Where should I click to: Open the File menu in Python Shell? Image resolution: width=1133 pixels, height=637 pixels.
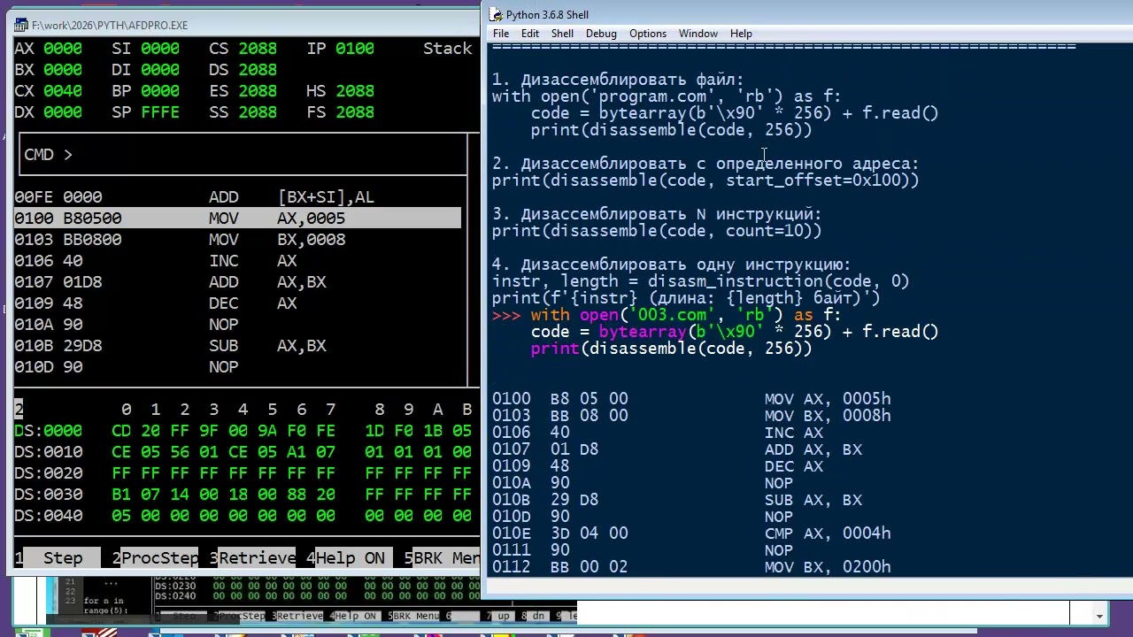[x=501, y=34]
